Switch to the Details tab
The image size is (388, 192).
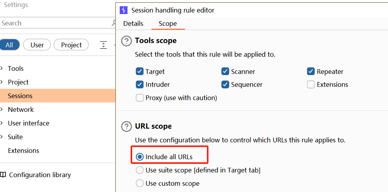pos(133,23)
